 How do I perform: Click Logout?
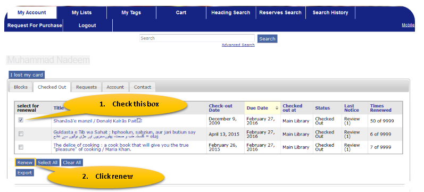87,26
